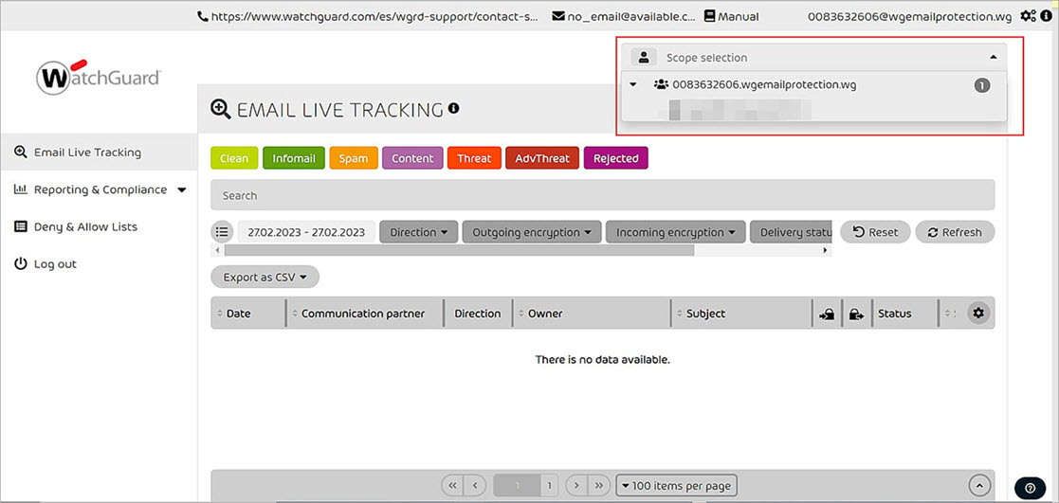
Task: Toggle the Infomail filter
Action: tap(294, 158)
